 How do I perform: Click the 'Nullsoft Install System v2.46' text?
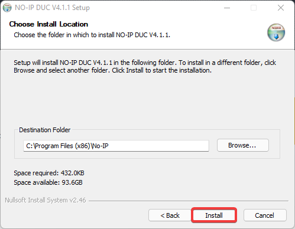click(46, 200)
